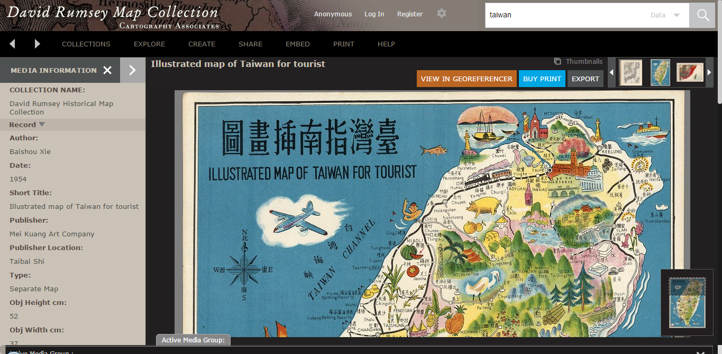Show next thumbnails in the strip
Image resolution: width=722 pixels, height=354 pixels.
[x=709, y=72]
